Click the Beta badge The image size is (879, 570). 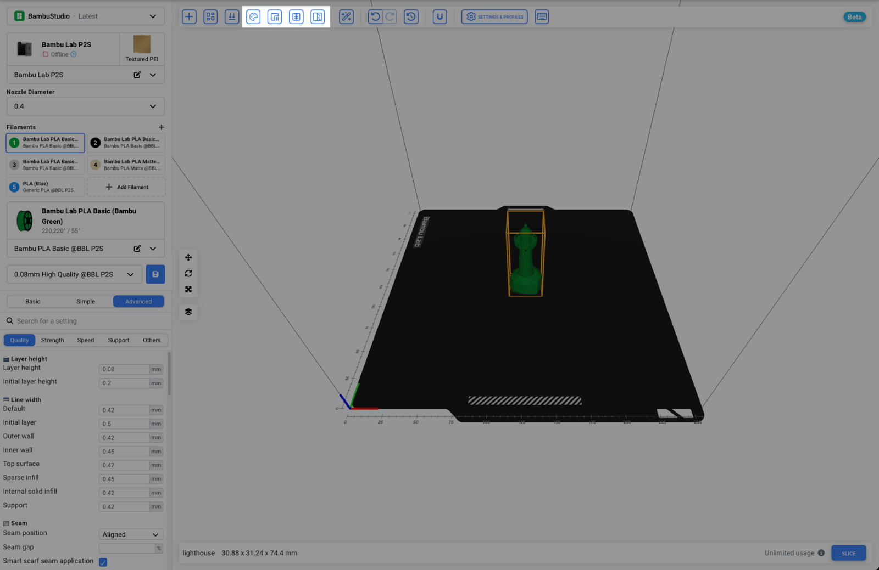click(x=854, y=17)
